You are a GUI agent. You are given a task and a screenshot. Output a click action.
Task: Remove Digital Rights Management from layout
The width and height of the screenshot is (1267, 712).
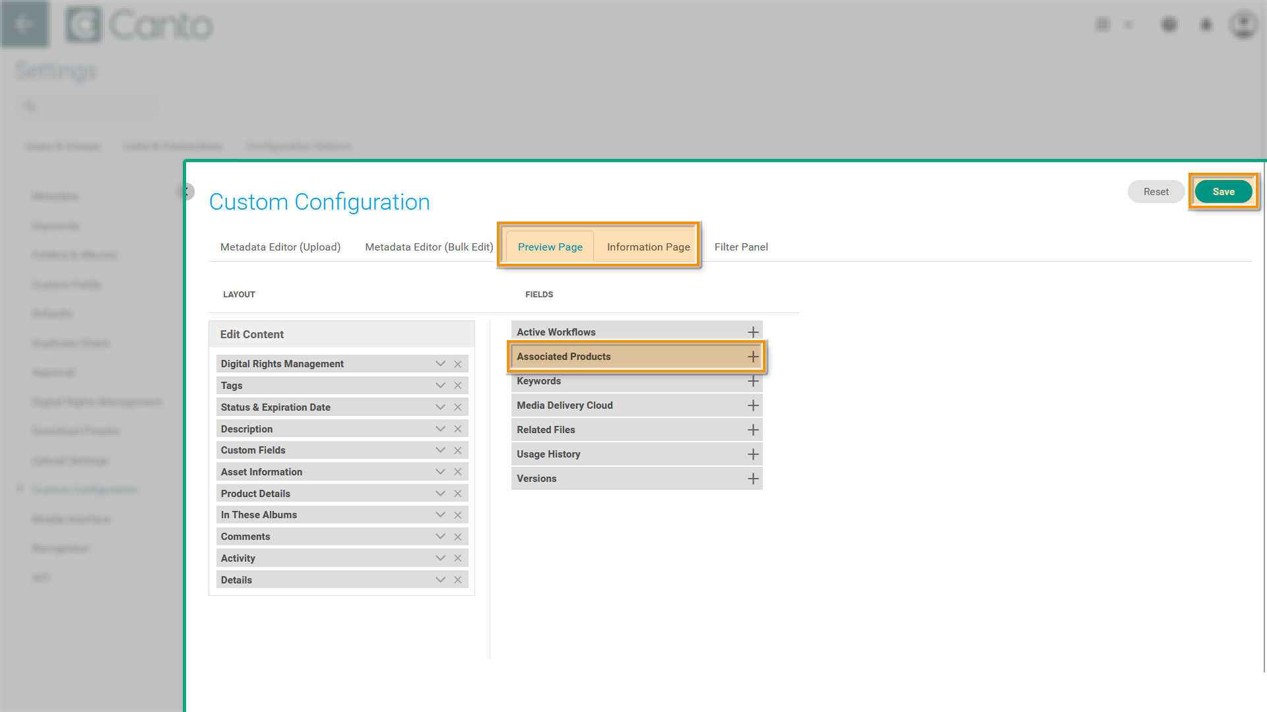pos(457,364)
